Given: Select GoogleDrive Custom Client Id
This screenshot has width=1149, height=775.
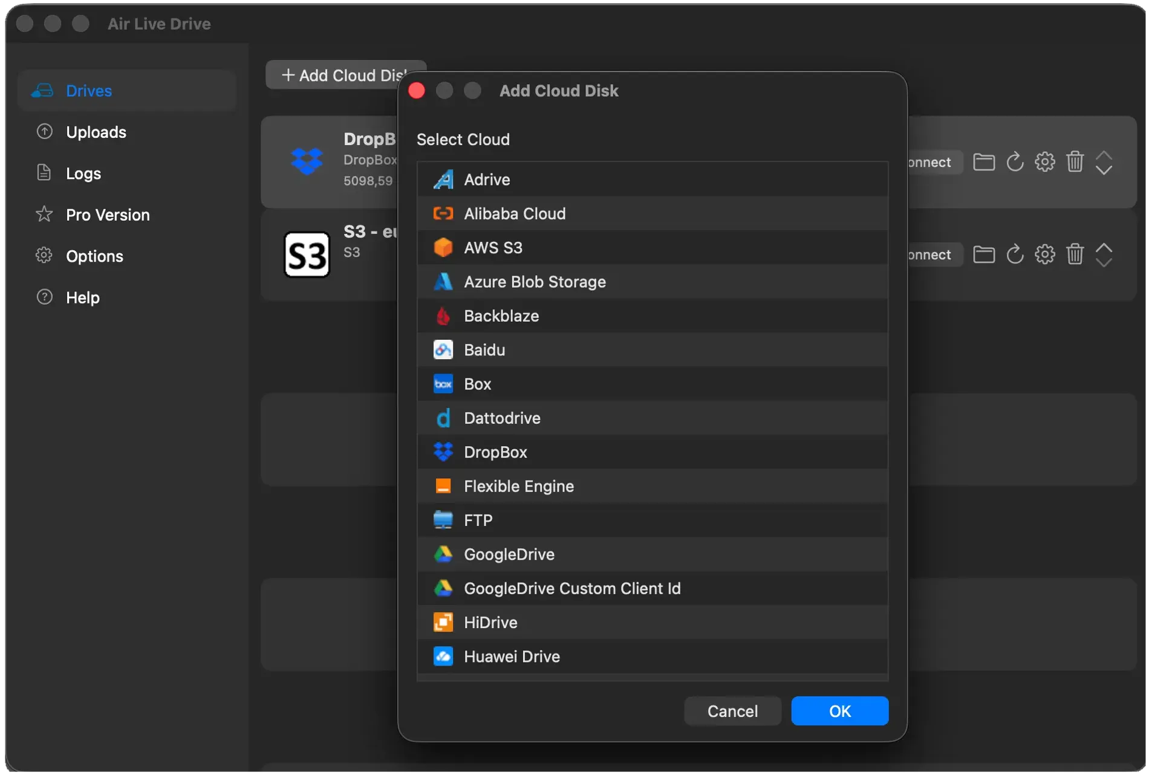Looking at the screenshot, I should [652, 588].
